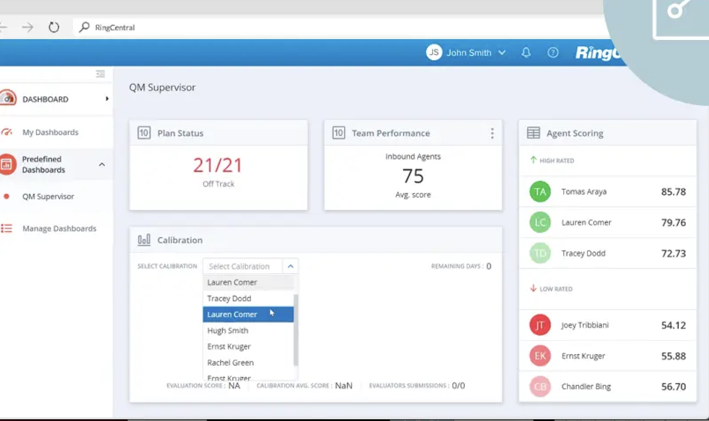Click the Remaining Days value

489,266
